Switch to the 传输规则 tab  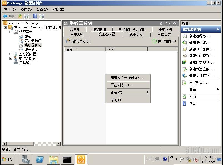pyautogui.click(x=165, y=30)
